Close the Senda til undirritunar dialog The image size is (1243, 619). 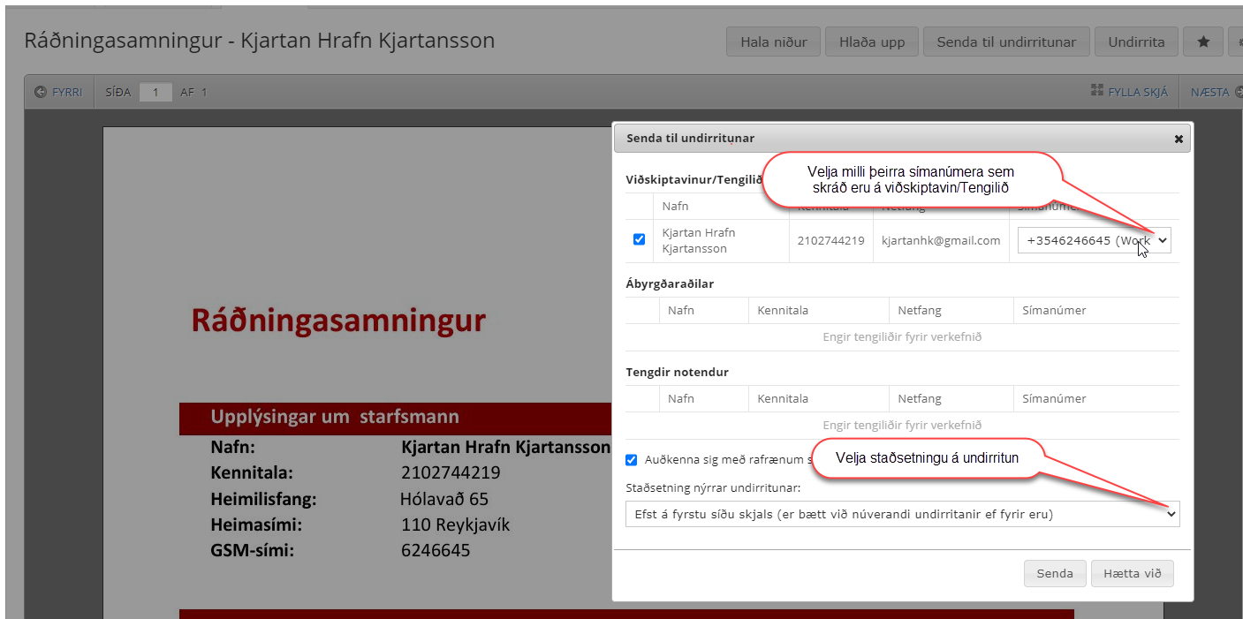pyautogui.click(x=1178, y=139)
